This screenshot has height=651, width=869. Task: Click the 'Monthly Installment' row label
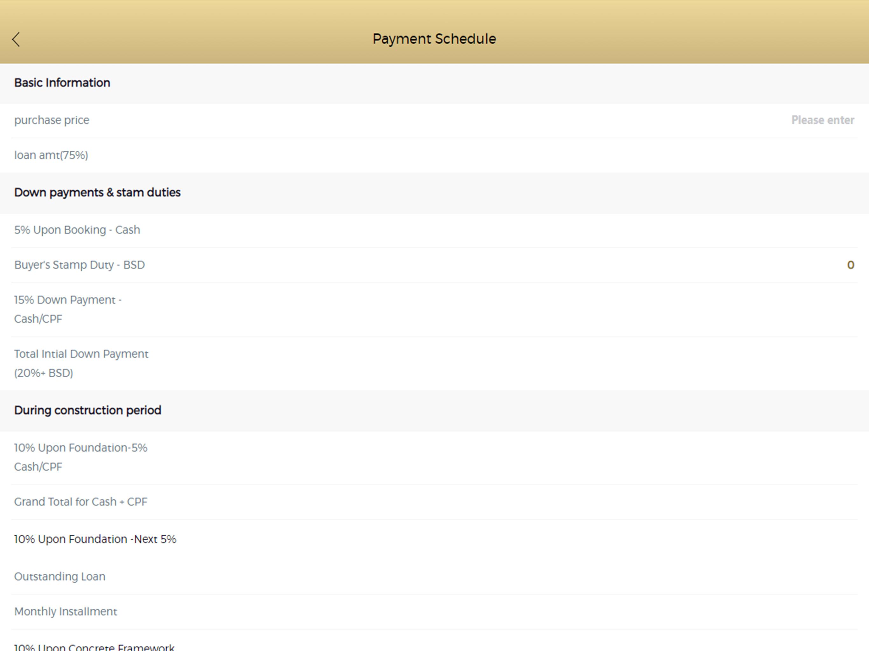tap(66, 612)
